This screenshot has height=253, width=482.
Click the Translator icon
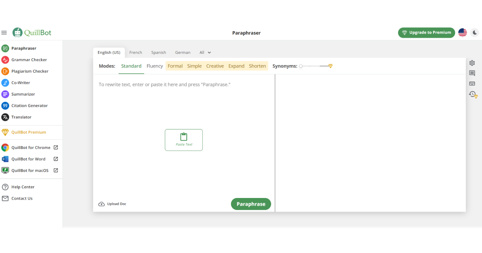(x=5, y=117)
